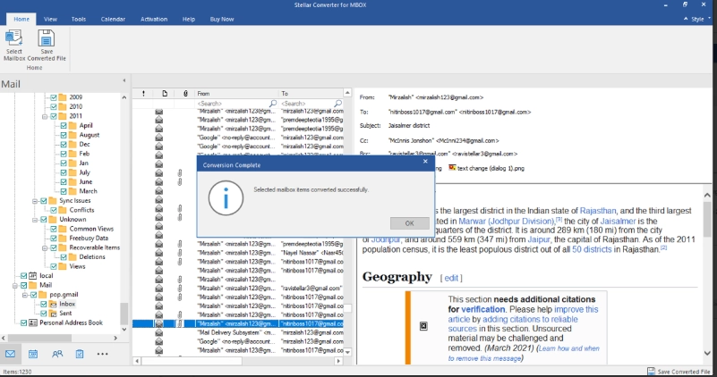Click the importance column header icon
The height and width of the screenshot is (377, 717).
pos(143,93)
